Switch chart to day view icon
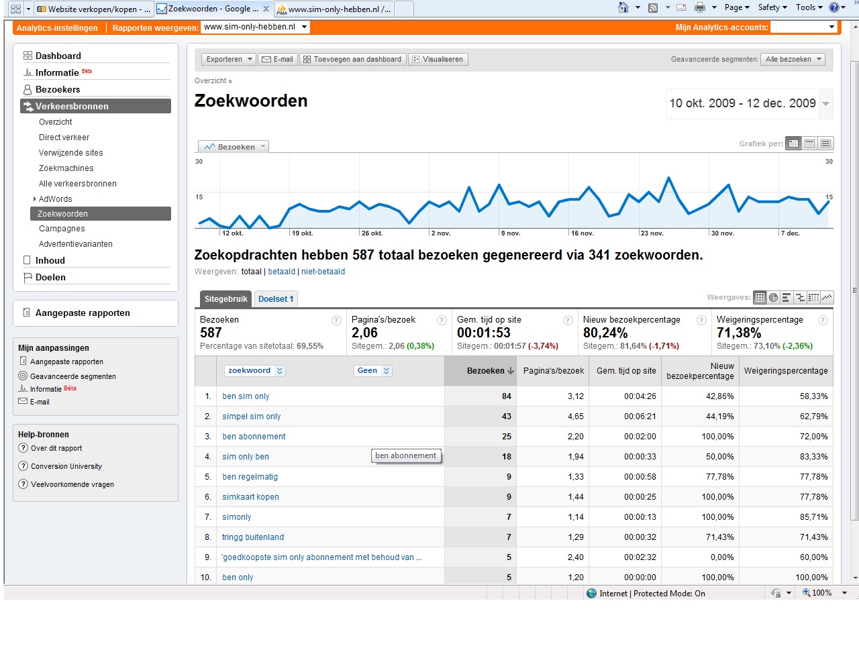 click(x=794, y=144)
